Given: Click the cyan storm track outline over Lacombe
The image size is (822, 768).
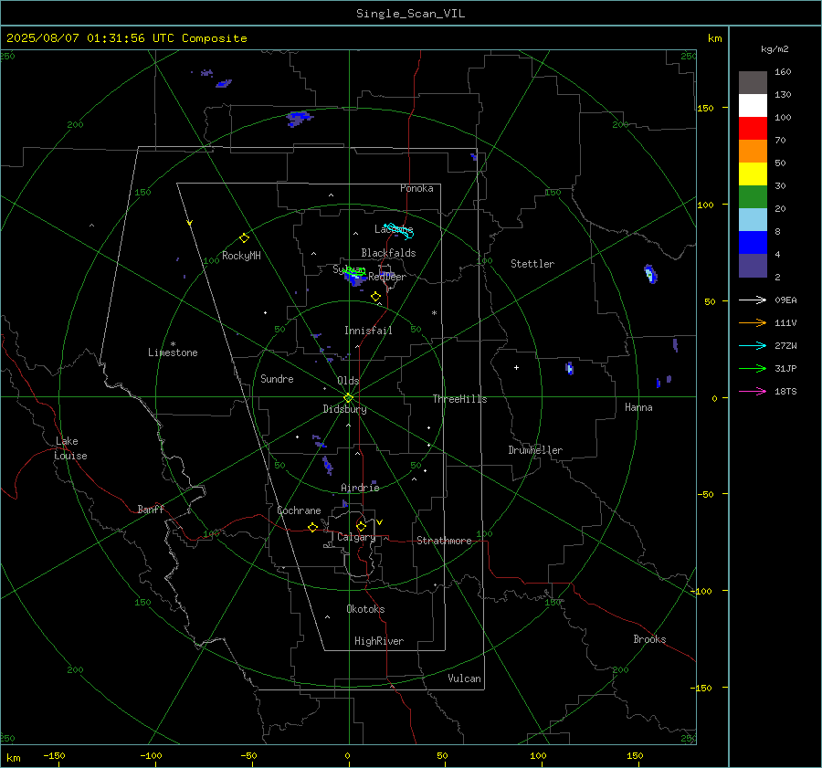Looking at the screenshot, I should tap(399, 229).
